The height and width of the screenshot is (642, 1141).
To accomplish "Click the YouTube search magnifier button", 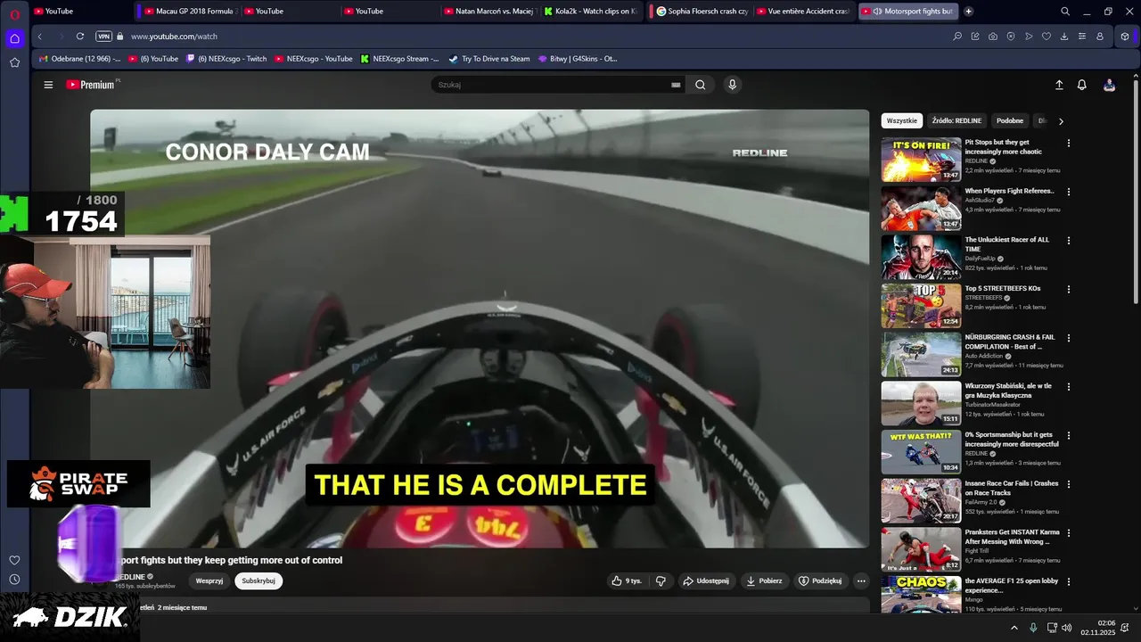I will tap(701, 85).
